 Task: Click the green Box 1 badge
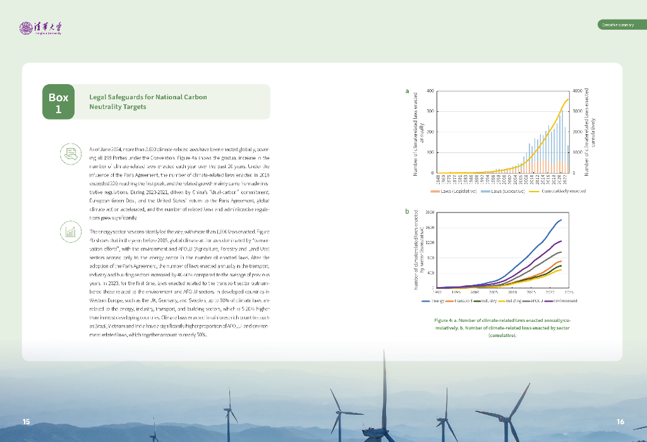(59, 102)
